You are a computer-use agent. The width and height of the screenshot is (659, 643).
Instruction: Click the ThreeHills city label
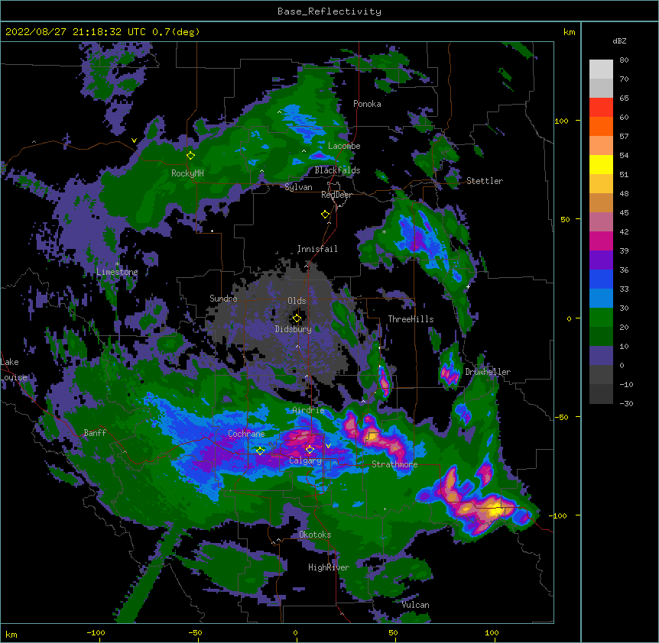(x=411, y=319)
